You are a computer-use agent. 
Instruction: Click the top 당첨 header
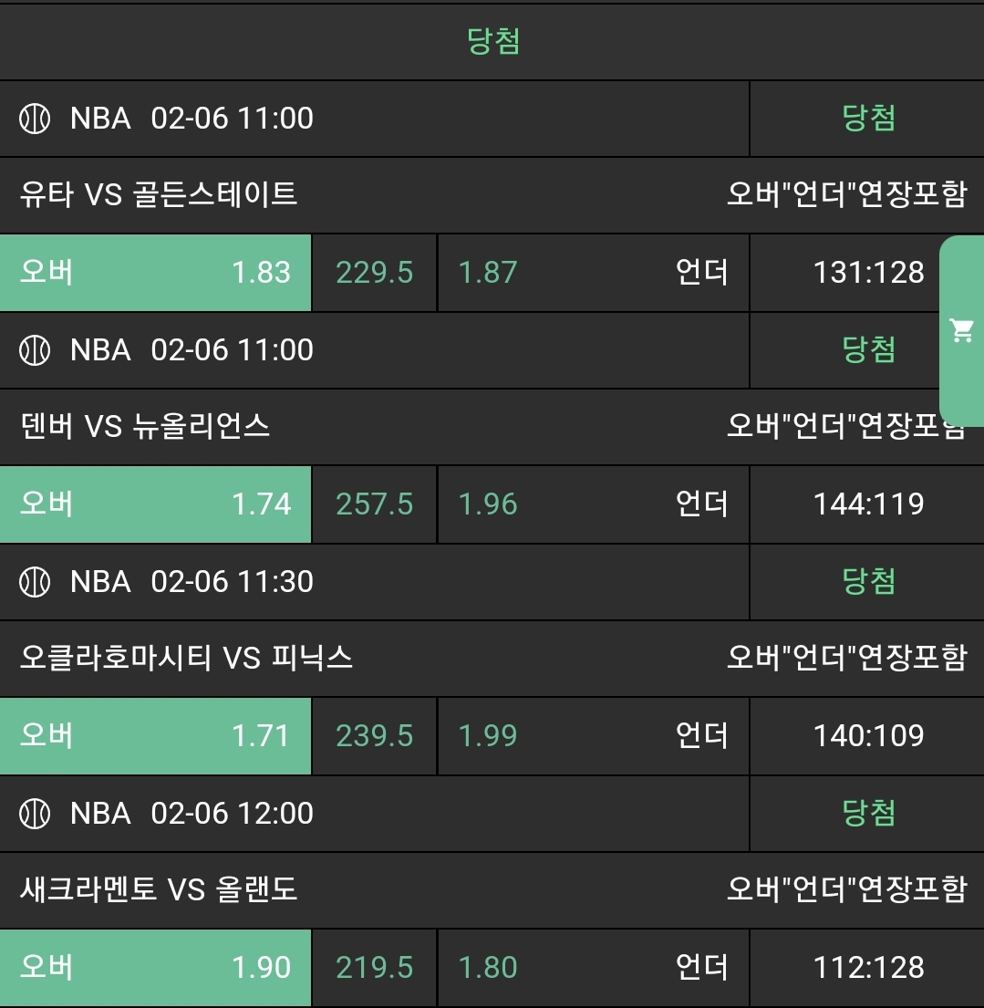[492, 41]
